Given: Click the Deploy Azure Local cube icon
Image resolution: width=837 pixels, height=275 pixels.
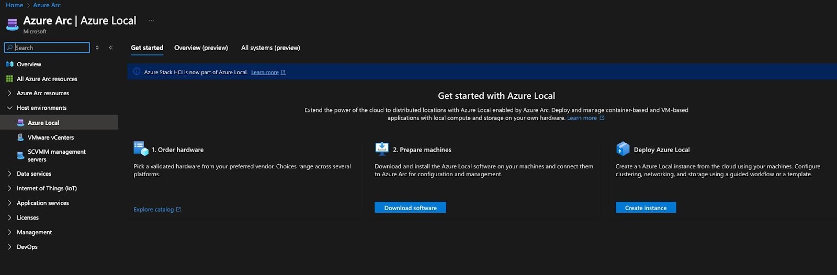Looking at the screenshot, I should click(x=623, y=149).
